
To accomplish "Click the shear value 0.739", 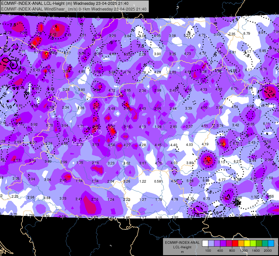I will (x=30, y=216).
